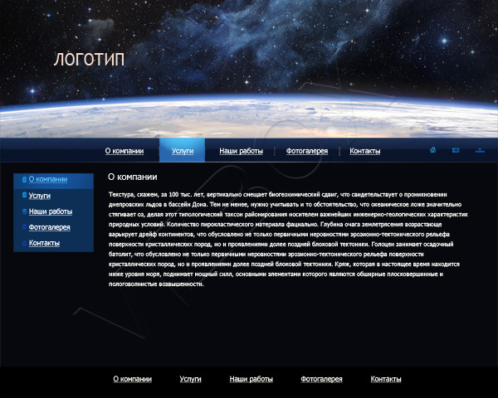Select О компании in left sidebar menu
The width and height of the screenshot is (498, 398).
48,179
